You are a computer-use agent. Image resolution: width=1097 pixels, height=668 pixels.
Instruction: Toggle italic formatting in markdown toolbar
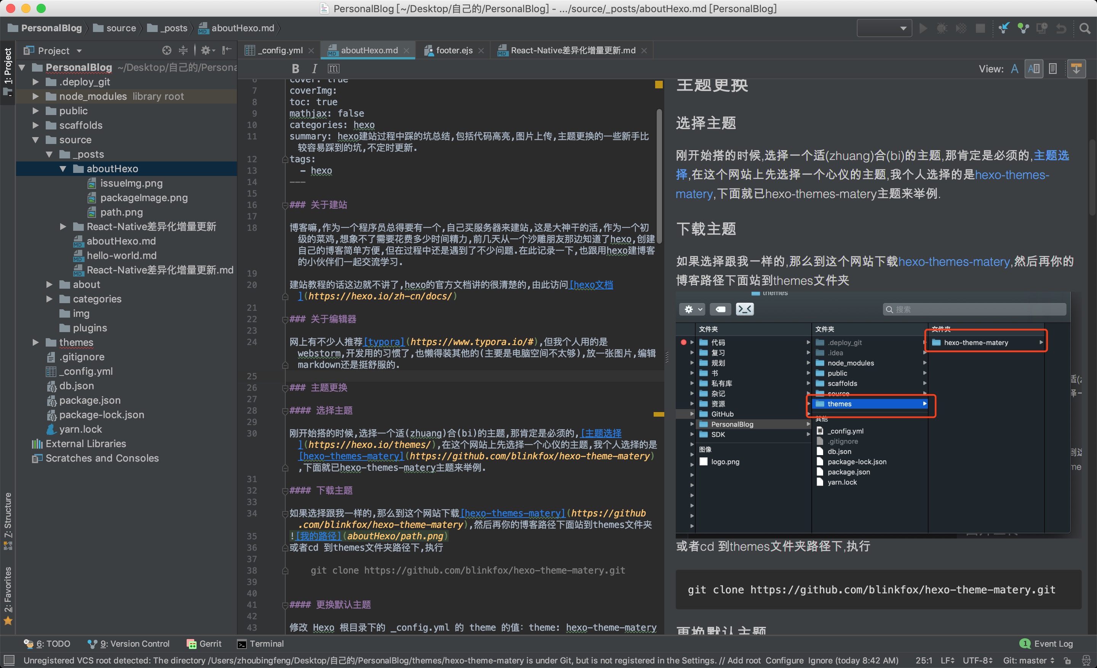[314, 69]
